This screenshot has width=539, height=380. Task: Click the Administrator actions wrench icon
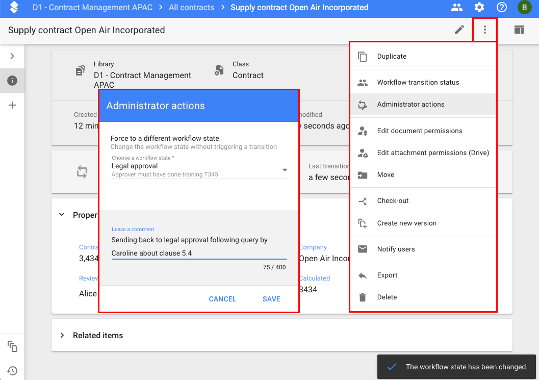[x=363, y=105]
